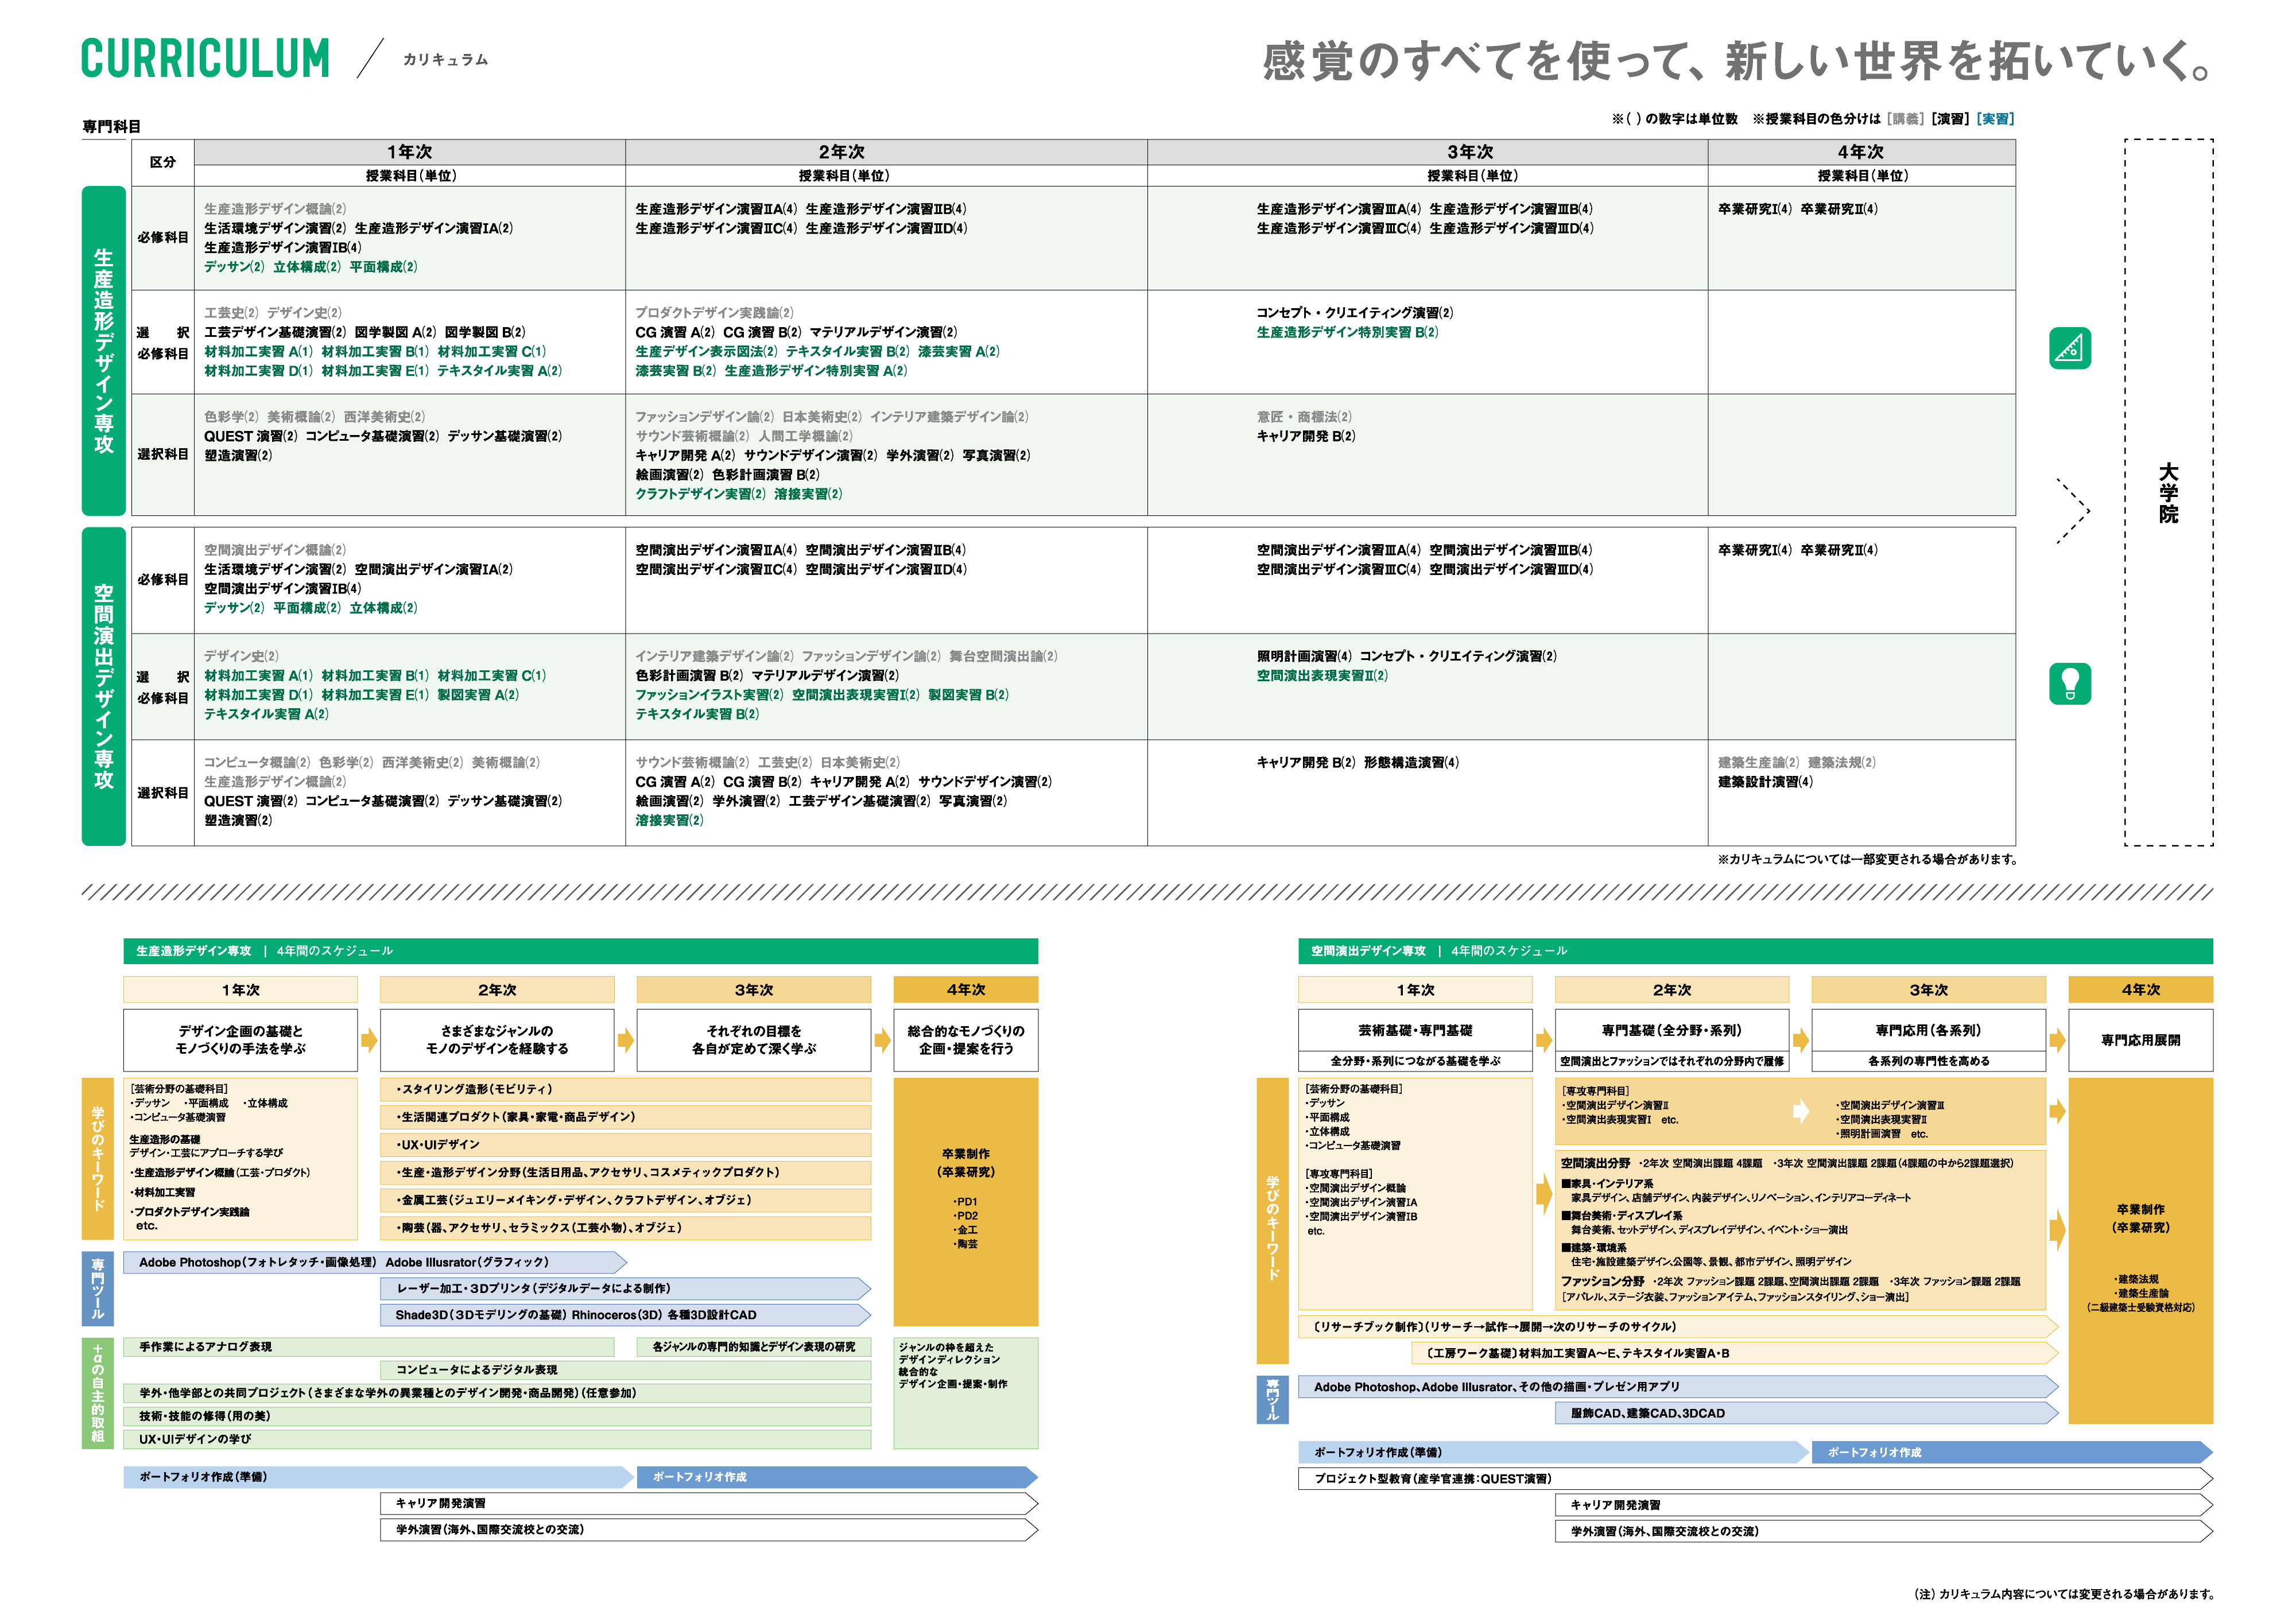Click 建築生産論(2)
This screenshot has height=1623, width=2296.
tap(1758, 762)
